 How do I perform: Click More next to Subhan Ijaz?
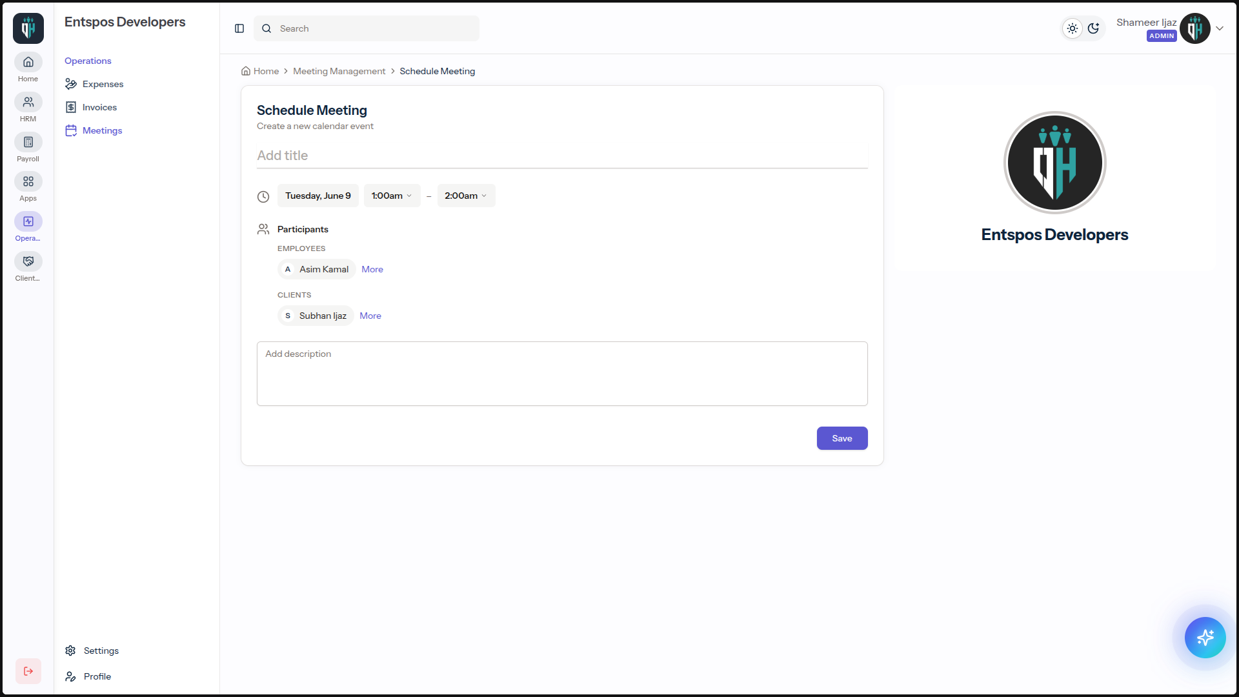(370, 316)
